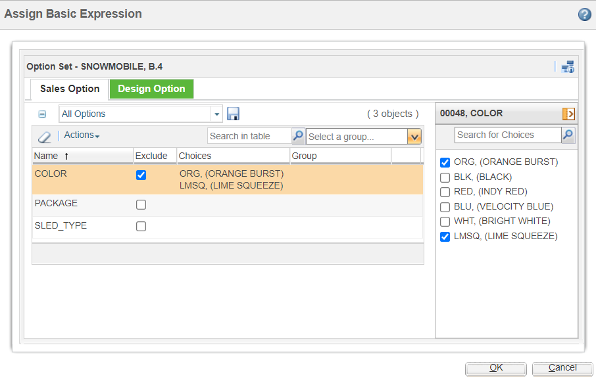Click the object information icon near Option Set header
Image resolution: width=596 pixels, height=385 pixels.
pyautogui.click(x=568, y=66)
